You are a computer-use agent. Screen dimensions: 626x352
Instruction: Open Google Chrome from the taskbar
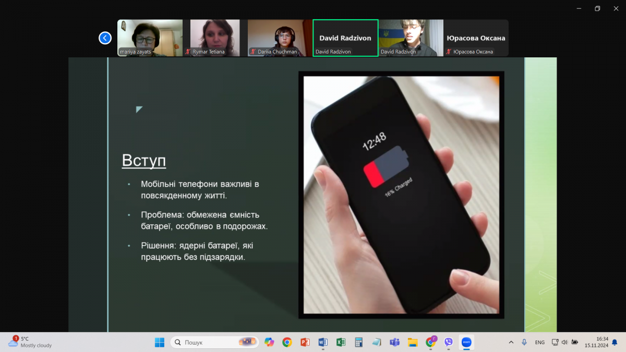(x=287, y=342)
